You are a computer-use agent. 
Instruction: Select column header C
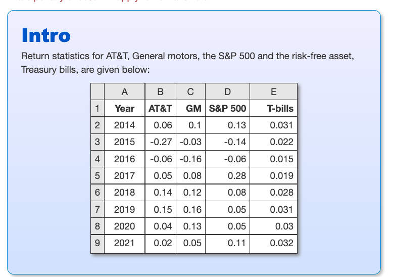click(190, 91)
